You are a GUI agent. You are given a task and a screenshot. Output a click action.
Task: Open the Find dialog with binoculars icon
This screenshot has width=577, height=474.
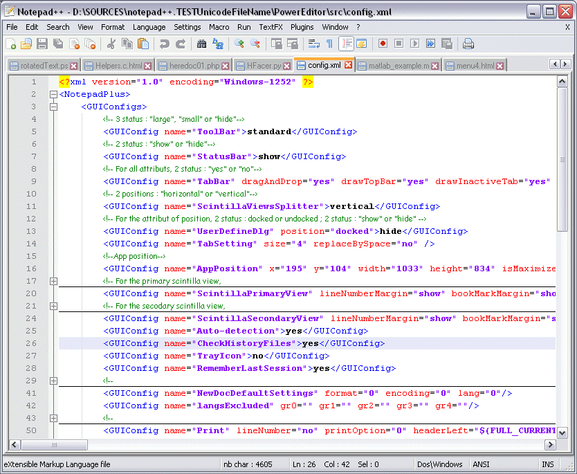click(201, 43)
